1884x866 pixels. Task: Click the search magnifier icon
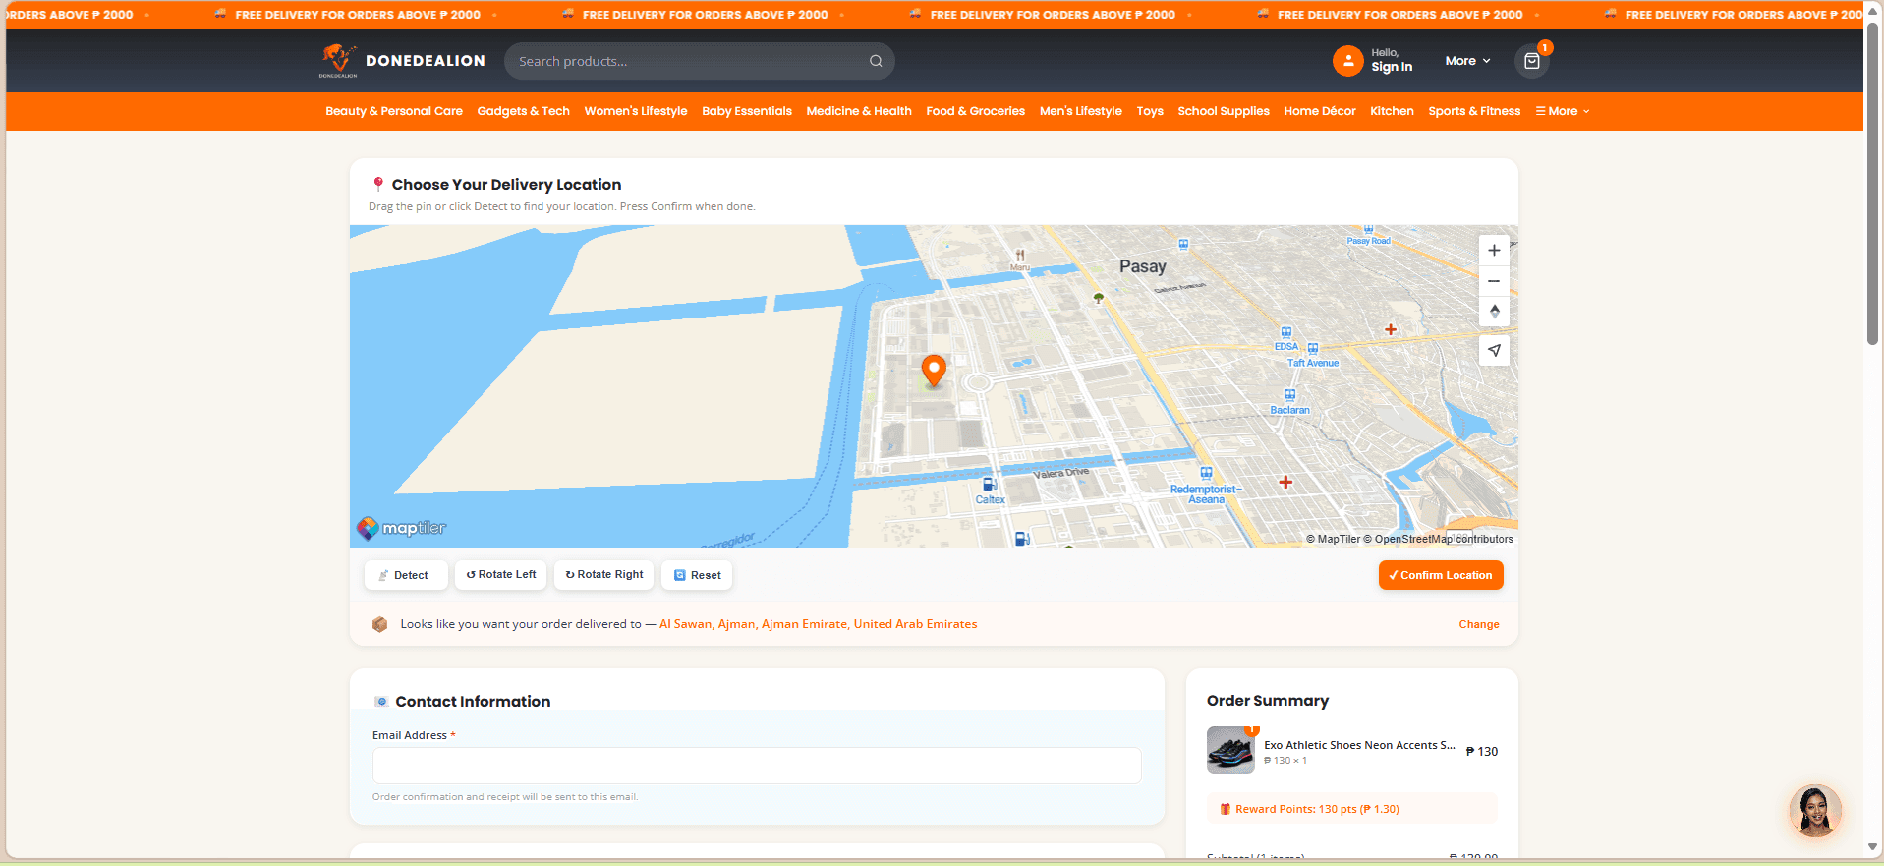(876, 61)
